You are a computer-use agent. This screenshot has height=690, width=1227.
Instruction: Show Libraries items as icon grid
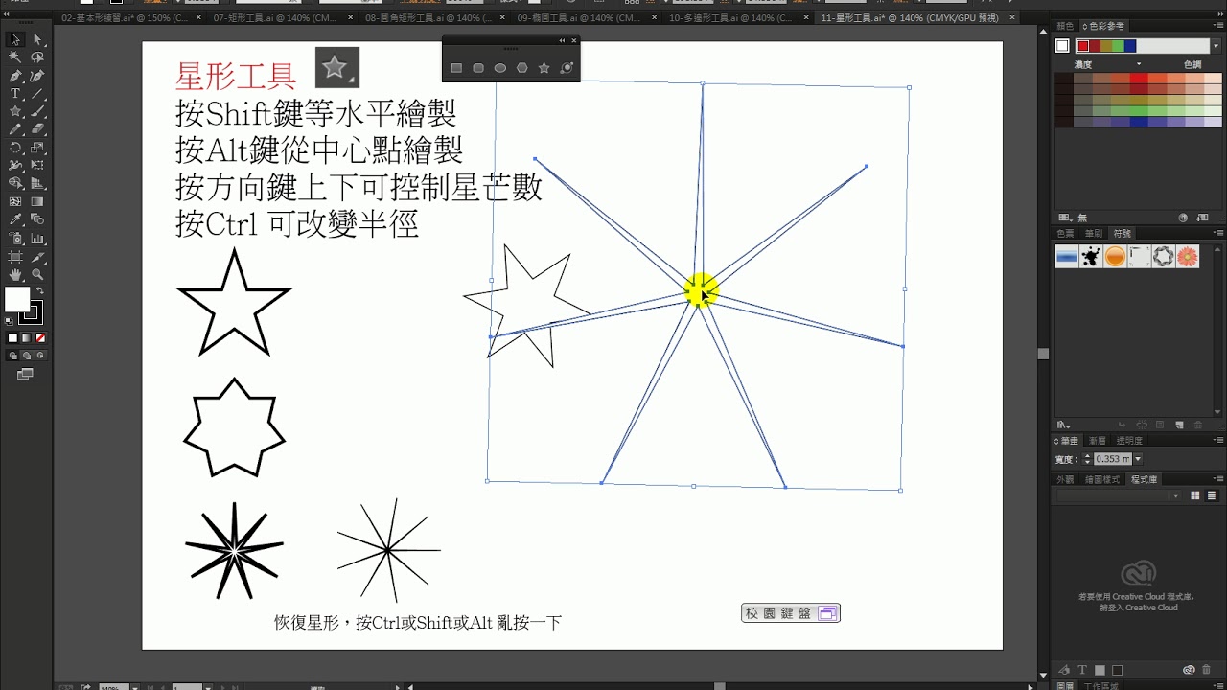[1195, 495]
